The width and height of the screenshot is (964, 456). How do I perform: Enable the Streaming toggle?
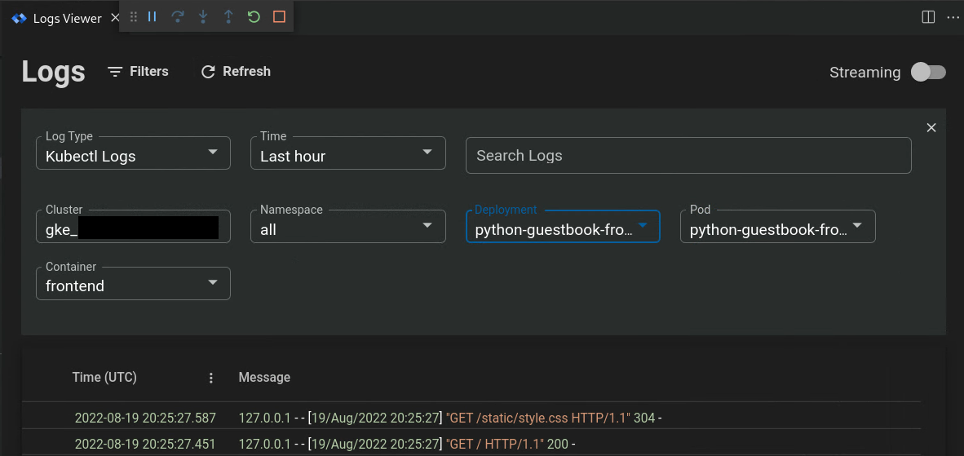tap(928, 72)
